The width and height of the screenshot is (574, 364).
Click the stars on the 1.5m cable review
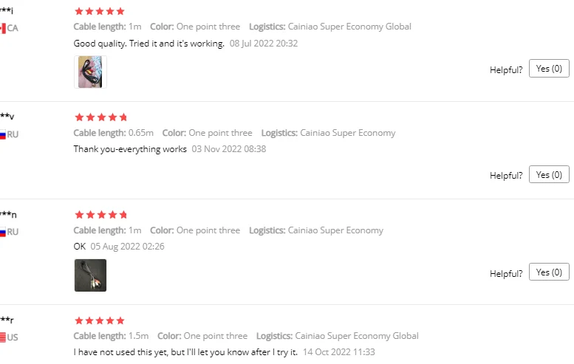pos(100,320)
